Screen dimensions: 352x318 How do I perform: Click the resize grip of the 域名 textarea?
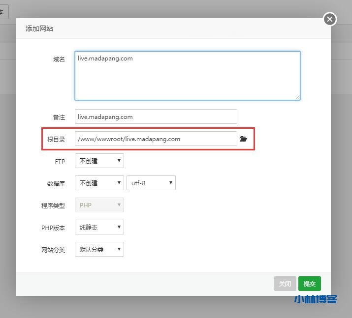click(297, 97)
